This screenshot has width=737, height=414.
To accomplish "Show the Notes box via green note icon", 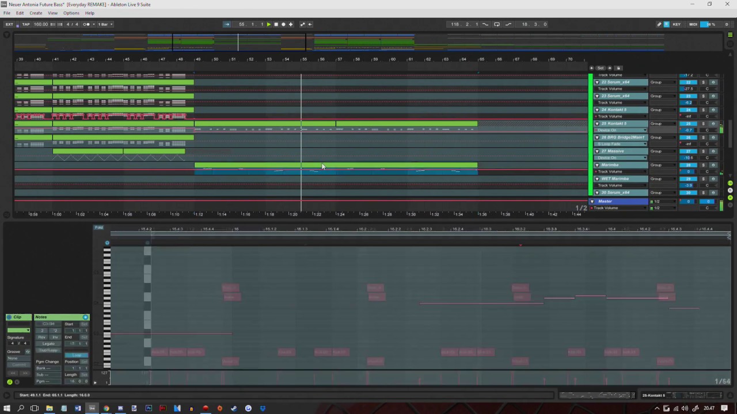I will pyautogui.click(x=10, y=382).
